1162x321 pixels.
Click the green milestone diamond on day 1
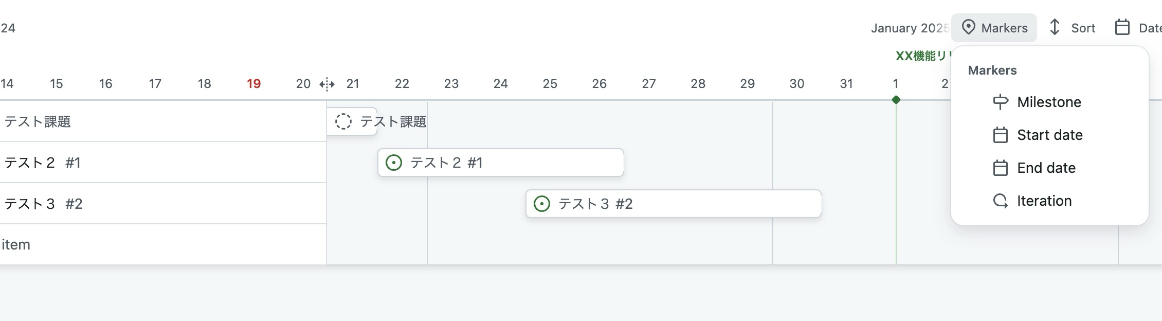pos(896,99)
